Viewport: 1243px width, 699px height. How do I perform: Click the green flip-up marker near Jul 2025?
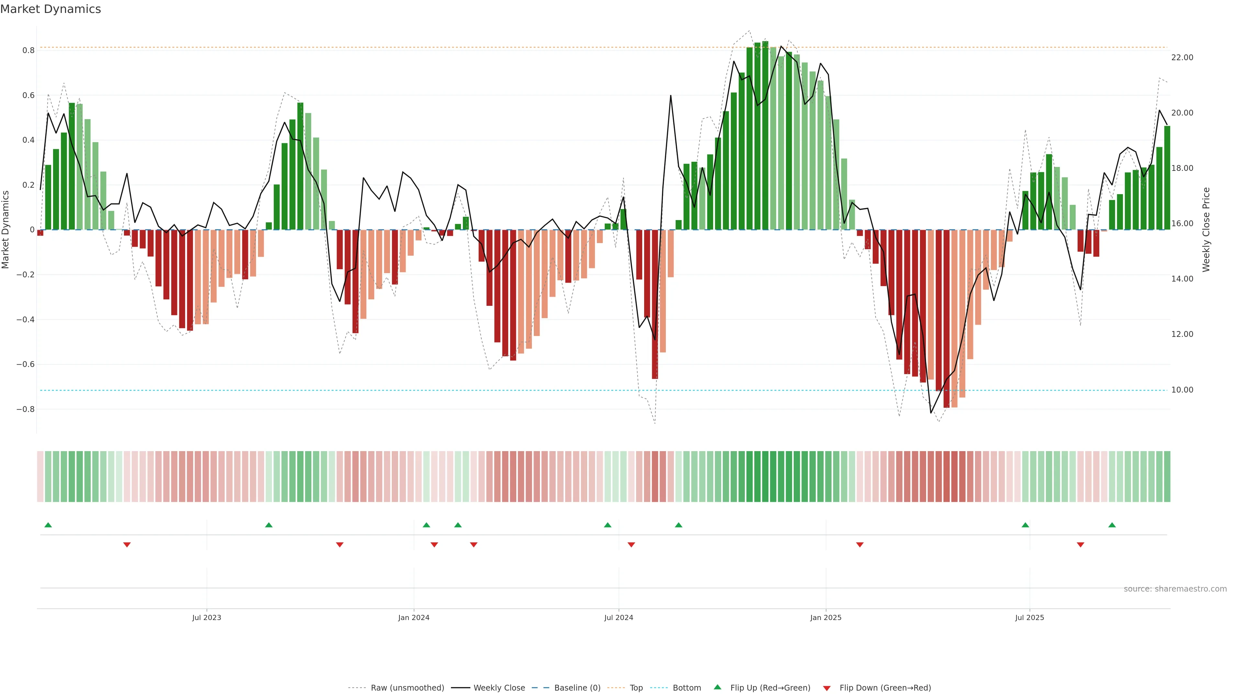[1025, 525]
